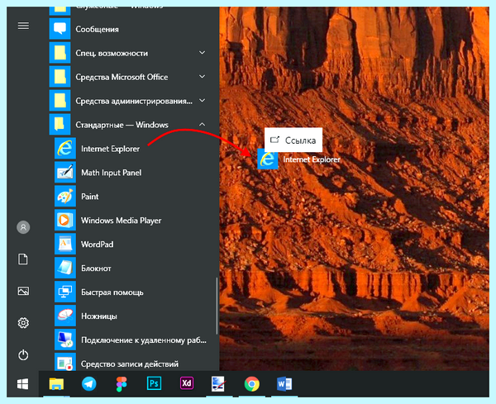Click the Windows Start button

pos(23,384)
